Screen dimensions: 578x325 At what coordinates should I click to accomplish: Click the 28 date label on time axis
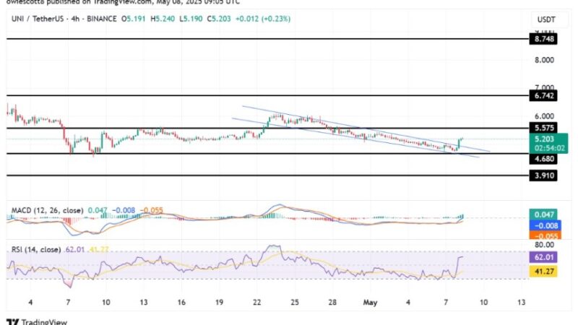pos(332,303)
